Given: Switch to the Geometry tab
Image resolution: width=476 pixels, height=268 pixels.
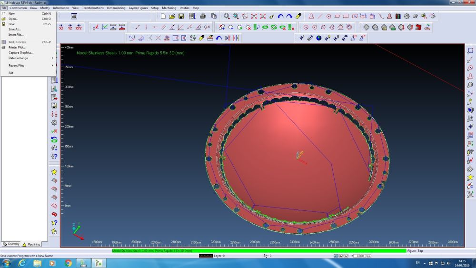Looking at the screenshot, I should [11, 244].
